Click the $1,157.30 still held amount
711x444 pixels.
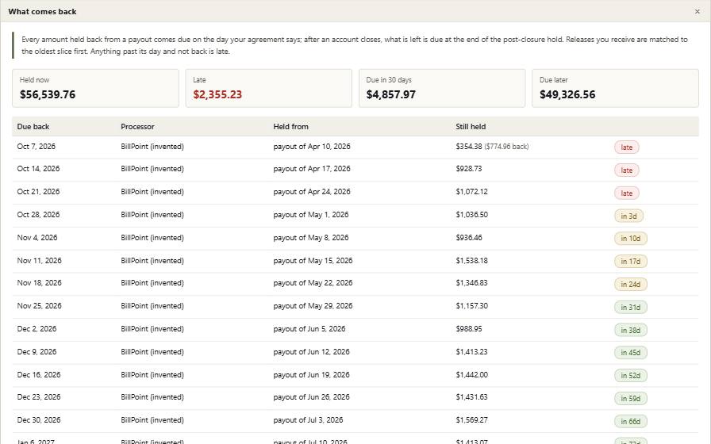click(x=471, y=306)
